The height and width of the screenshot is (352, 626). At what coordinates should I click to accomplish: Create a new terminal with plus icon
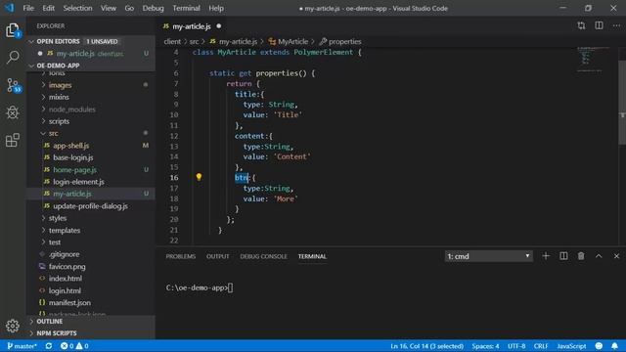[546, 256]
